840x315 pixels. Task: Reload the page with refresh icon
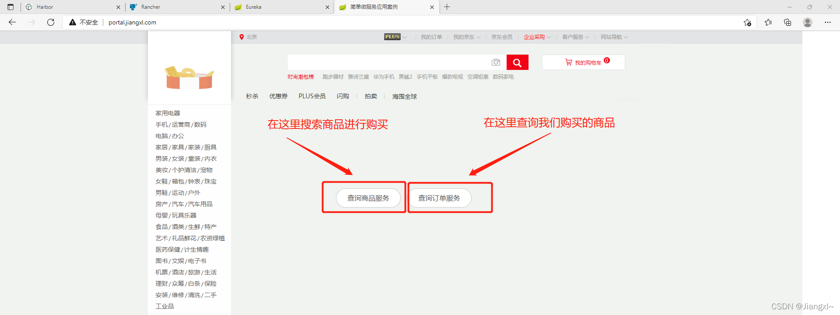[51, 22]
